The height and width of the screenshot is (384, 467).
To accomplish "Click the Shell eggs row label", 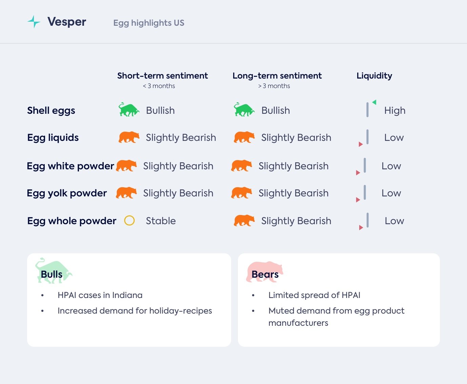I will click(51, 110).
